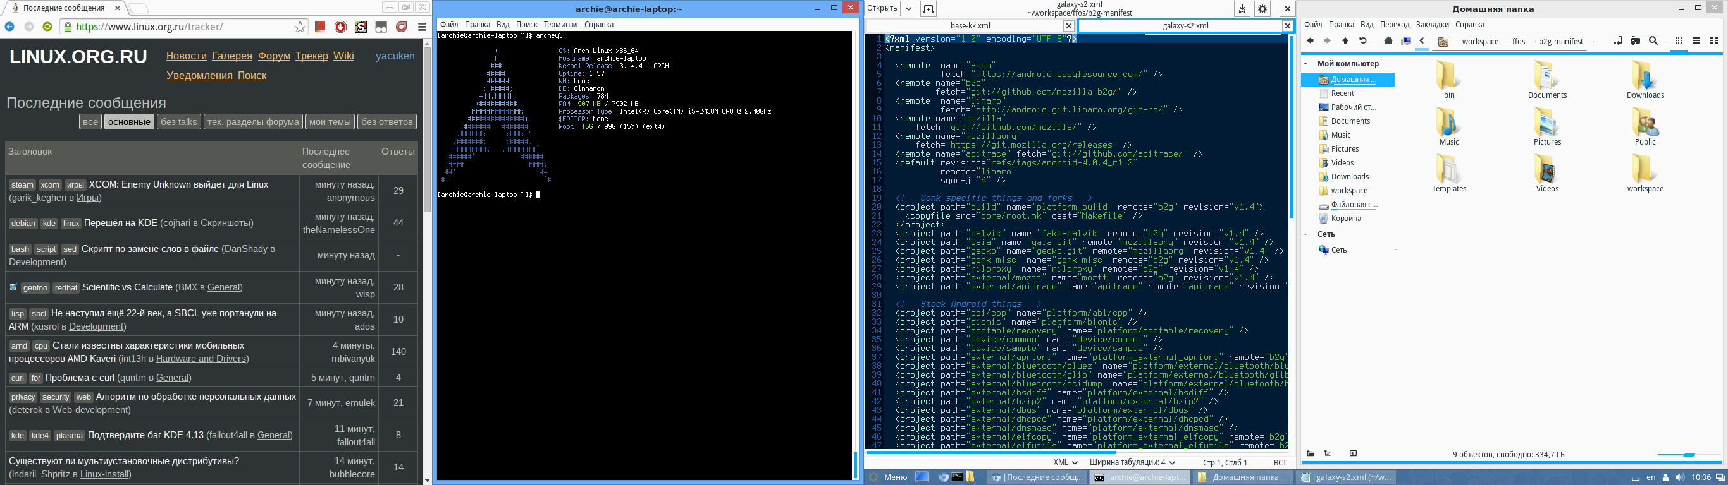Toggle location entry in file manager toolbar
Viewport: 1728px width, 485px height.
(1617, 41)
